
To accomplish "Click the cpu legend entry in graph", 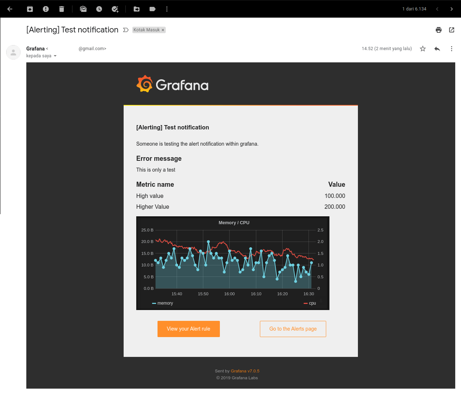I will coord(310,303).
